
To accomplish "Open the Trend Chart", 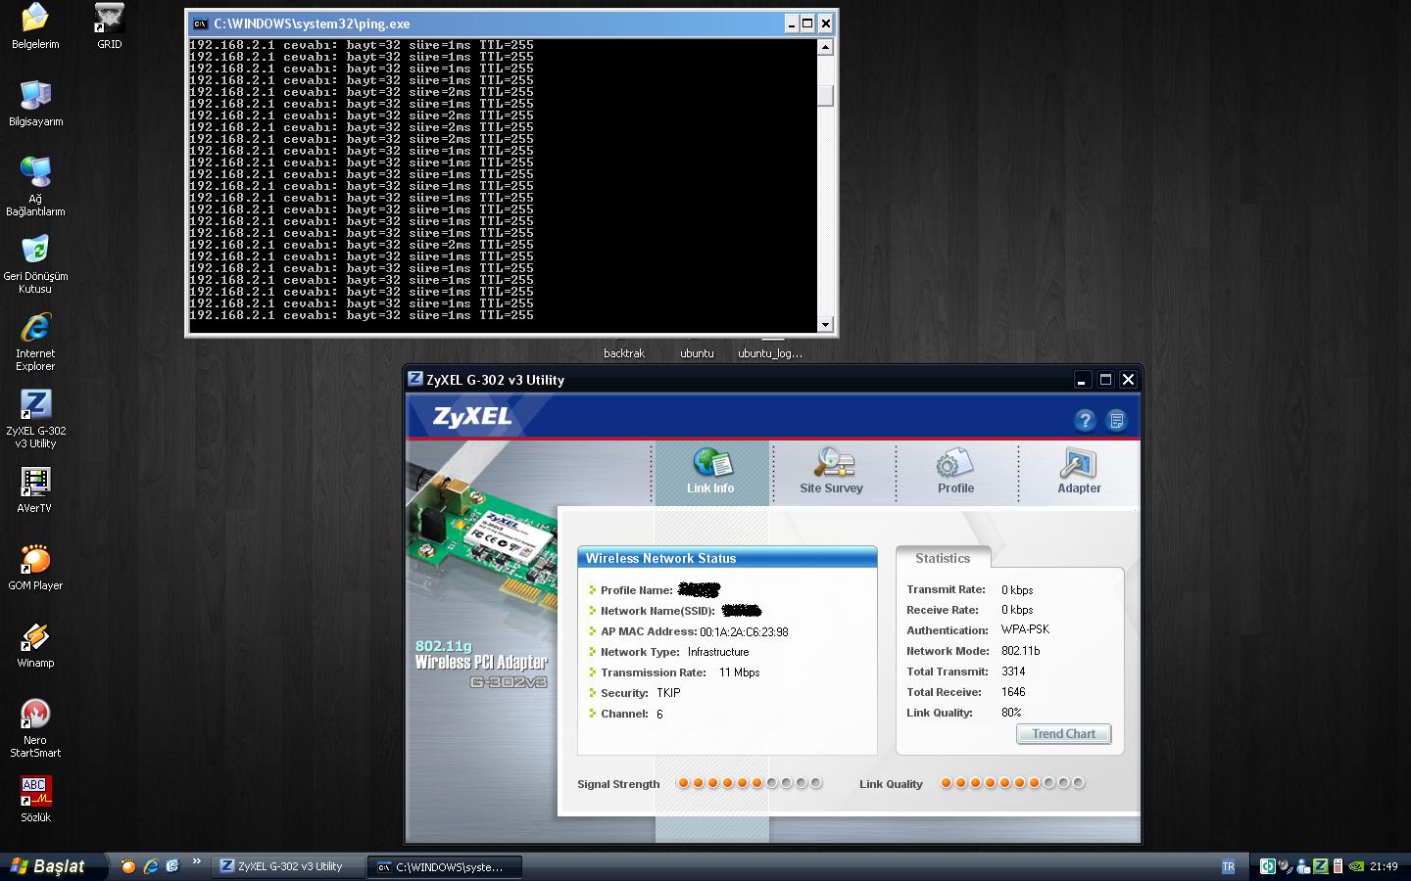I will click(x=1064, y=734).
